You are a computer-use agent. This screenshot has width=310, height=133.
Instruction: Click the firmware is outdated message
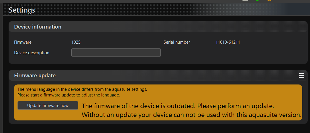click(178, 106)
